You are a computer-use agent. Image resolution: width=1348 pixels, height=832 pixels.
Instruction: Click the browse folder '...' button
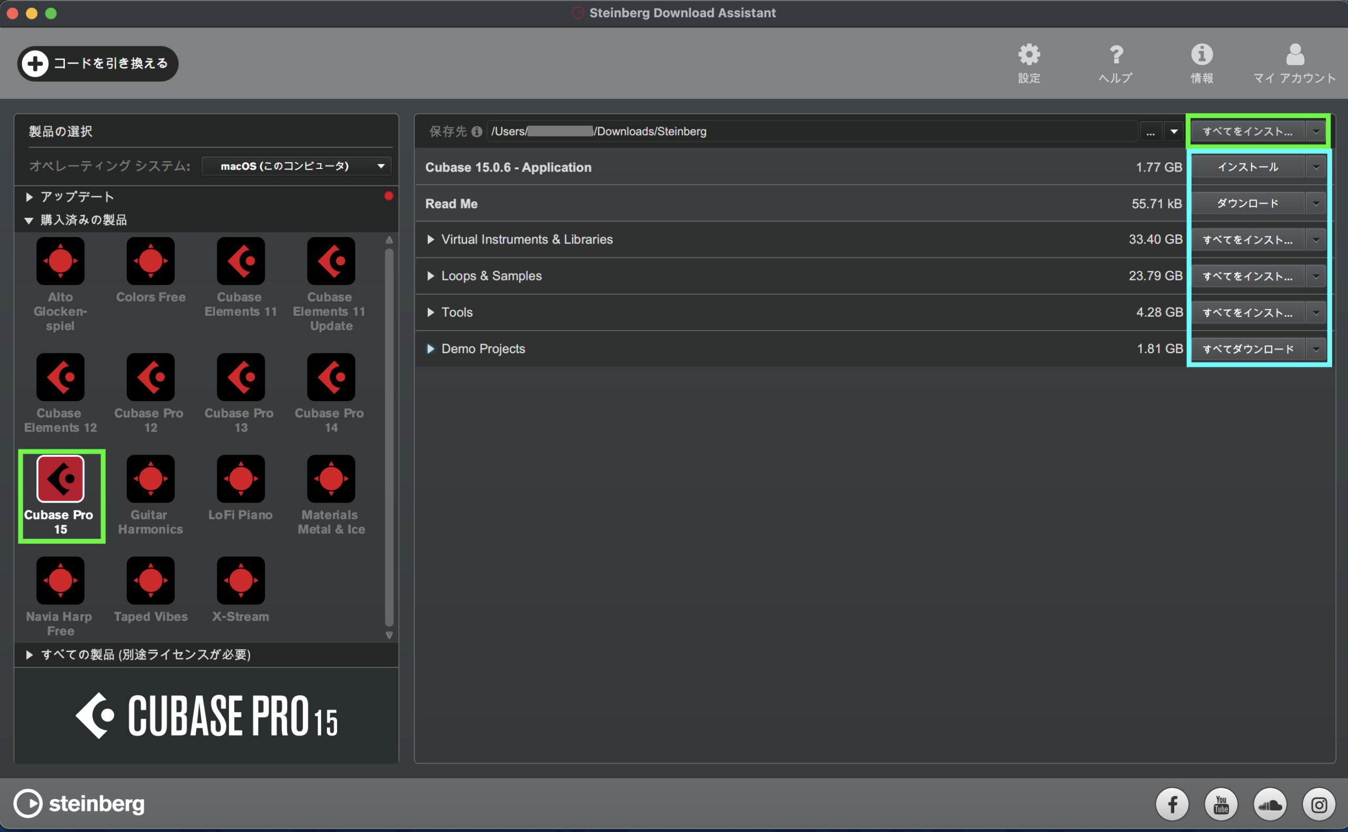pos(1150,132)
